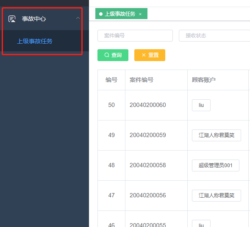
Task: Close the 上级事故任务 tab
Action: 140,14
